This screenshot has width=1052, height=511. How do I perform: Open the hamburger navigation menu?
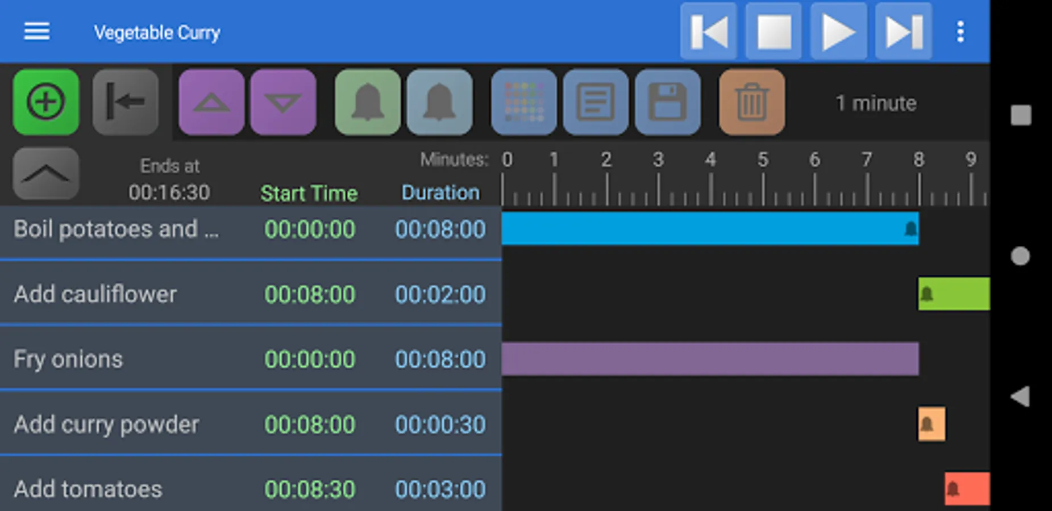(37, 32)
